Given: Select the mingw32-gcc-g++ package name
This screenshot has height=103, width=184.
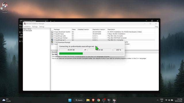Looking at the screenshot, I should [x=60, y=40].
